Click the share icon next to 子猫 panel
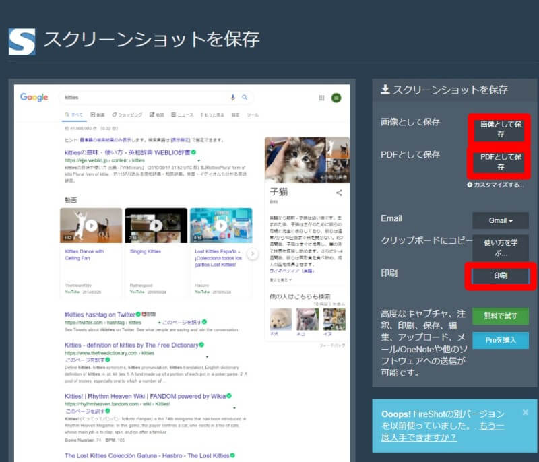The height and width of the screenshot is (462, 539). [339, 193]
